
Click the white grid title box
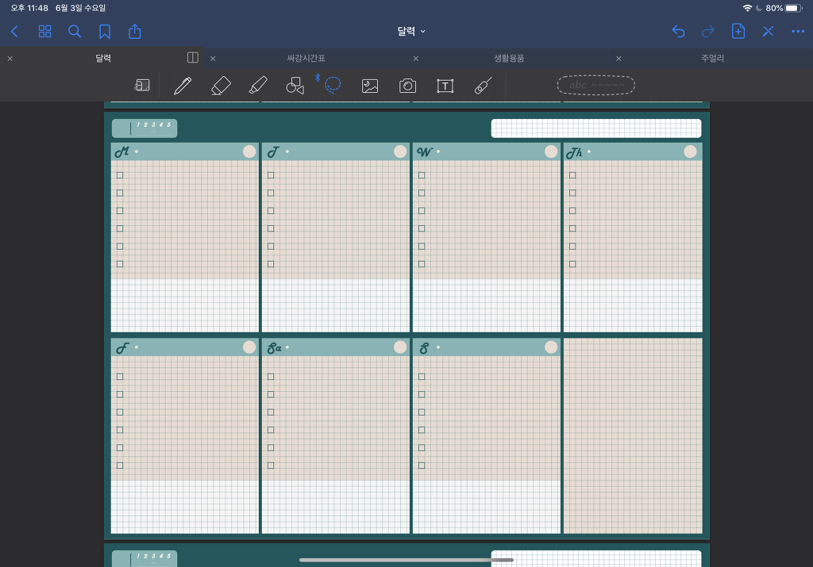pos(596,128)
